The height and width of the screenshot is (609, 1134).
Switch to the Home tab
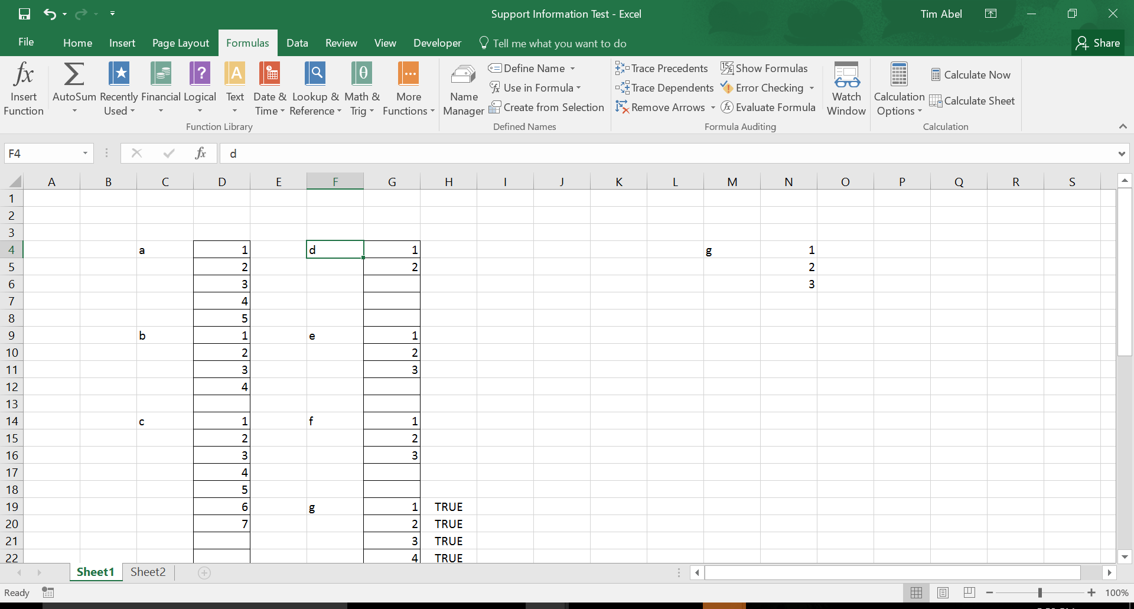pos(78,43)
